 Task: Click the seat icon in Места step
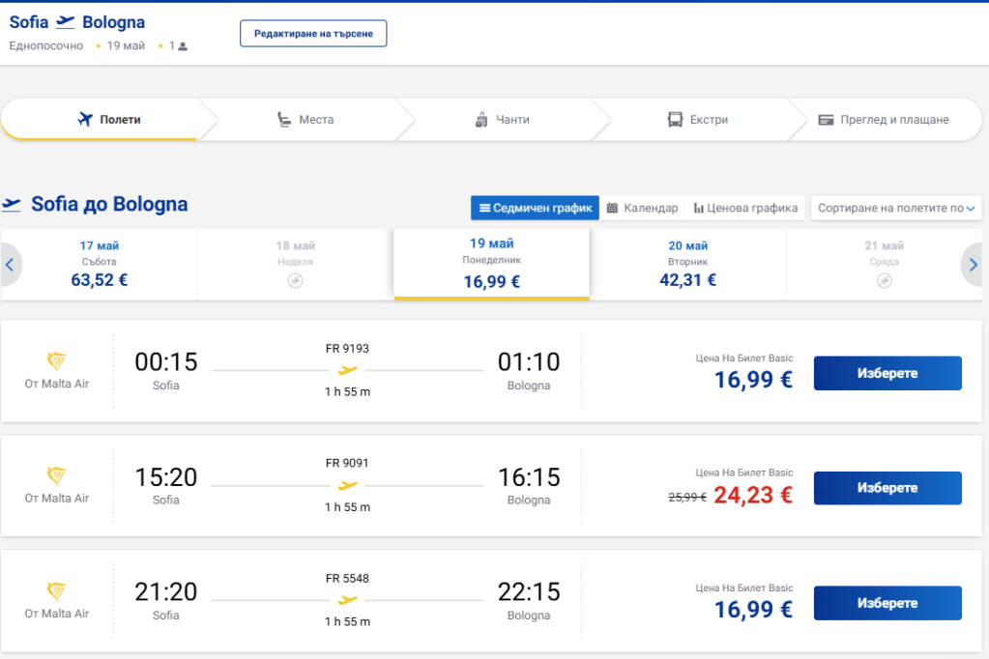pos(283,120)
